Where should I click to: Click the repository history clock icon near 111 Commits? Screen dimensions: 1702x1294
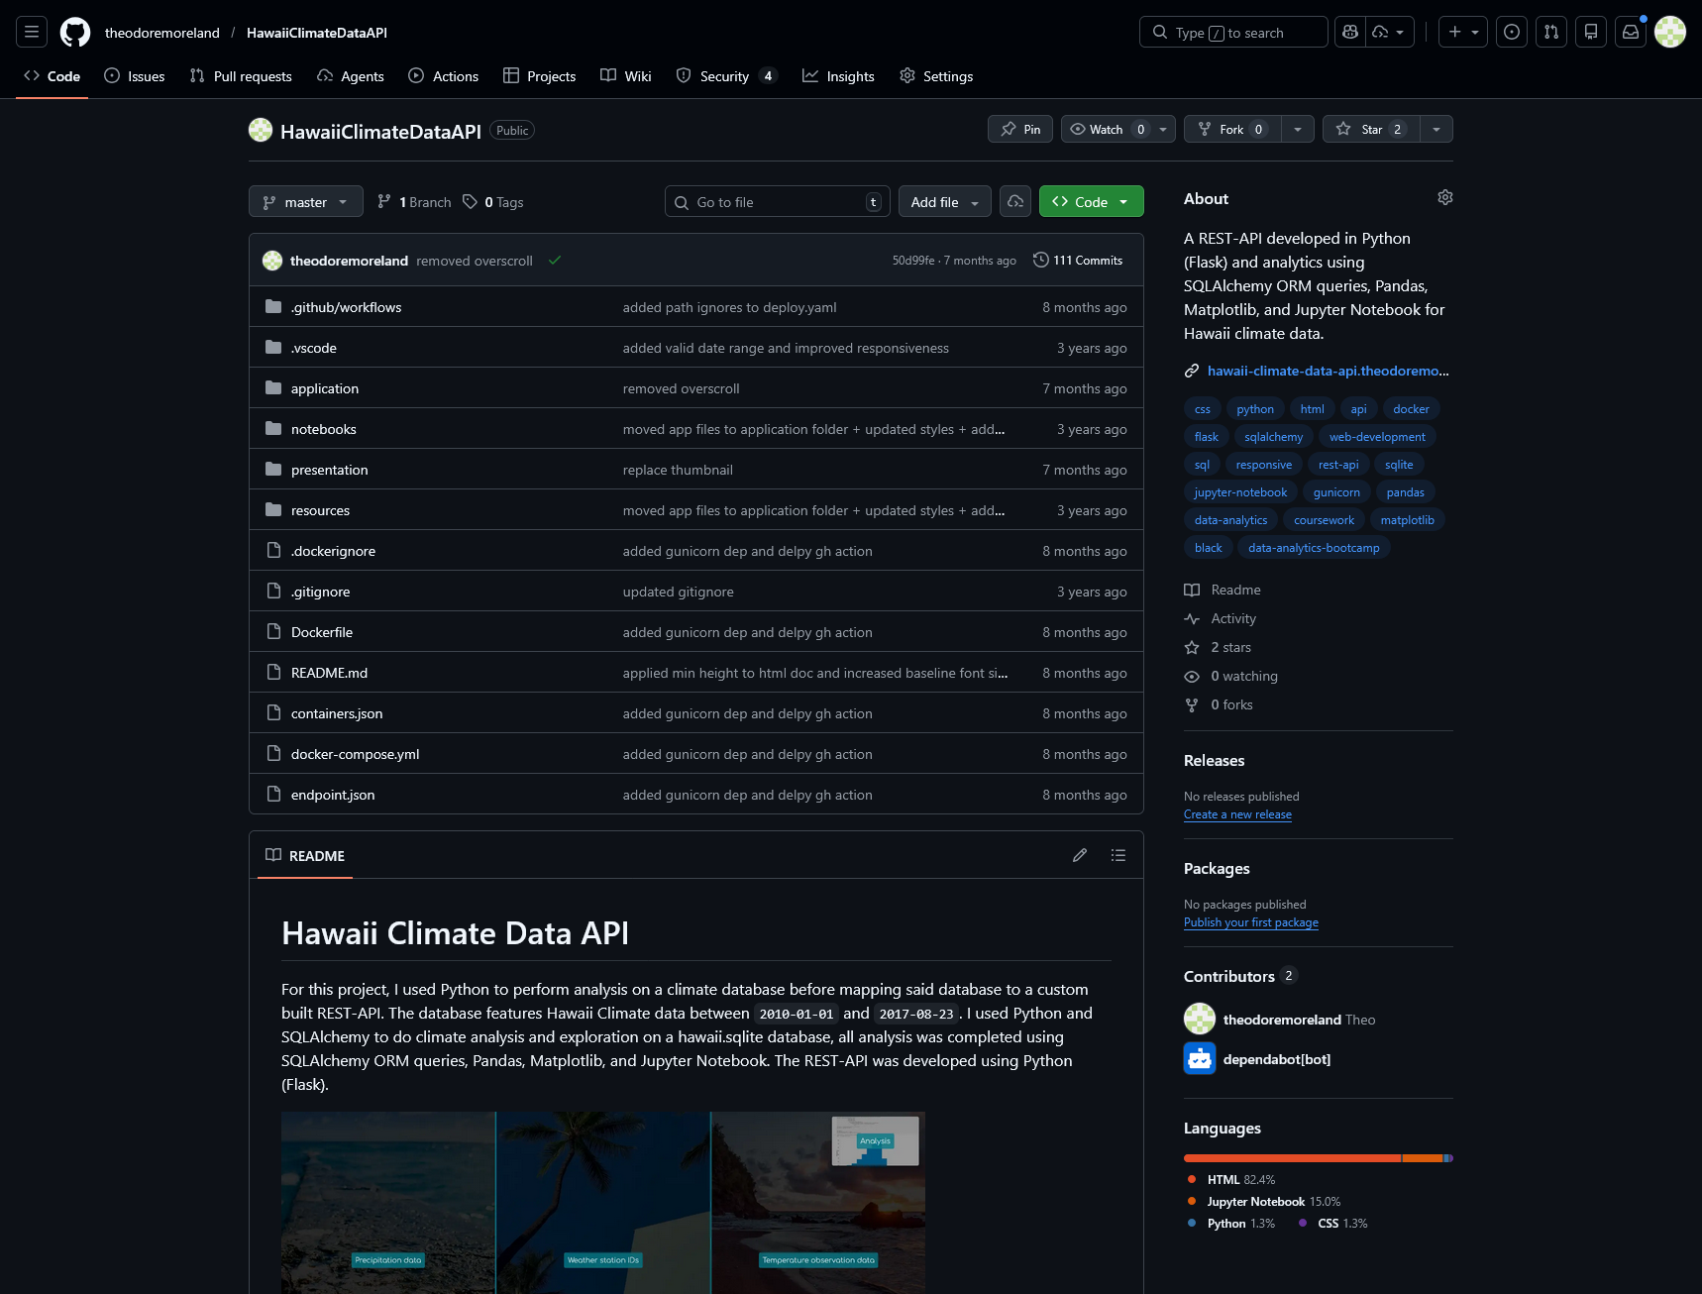pos(1040,260)
